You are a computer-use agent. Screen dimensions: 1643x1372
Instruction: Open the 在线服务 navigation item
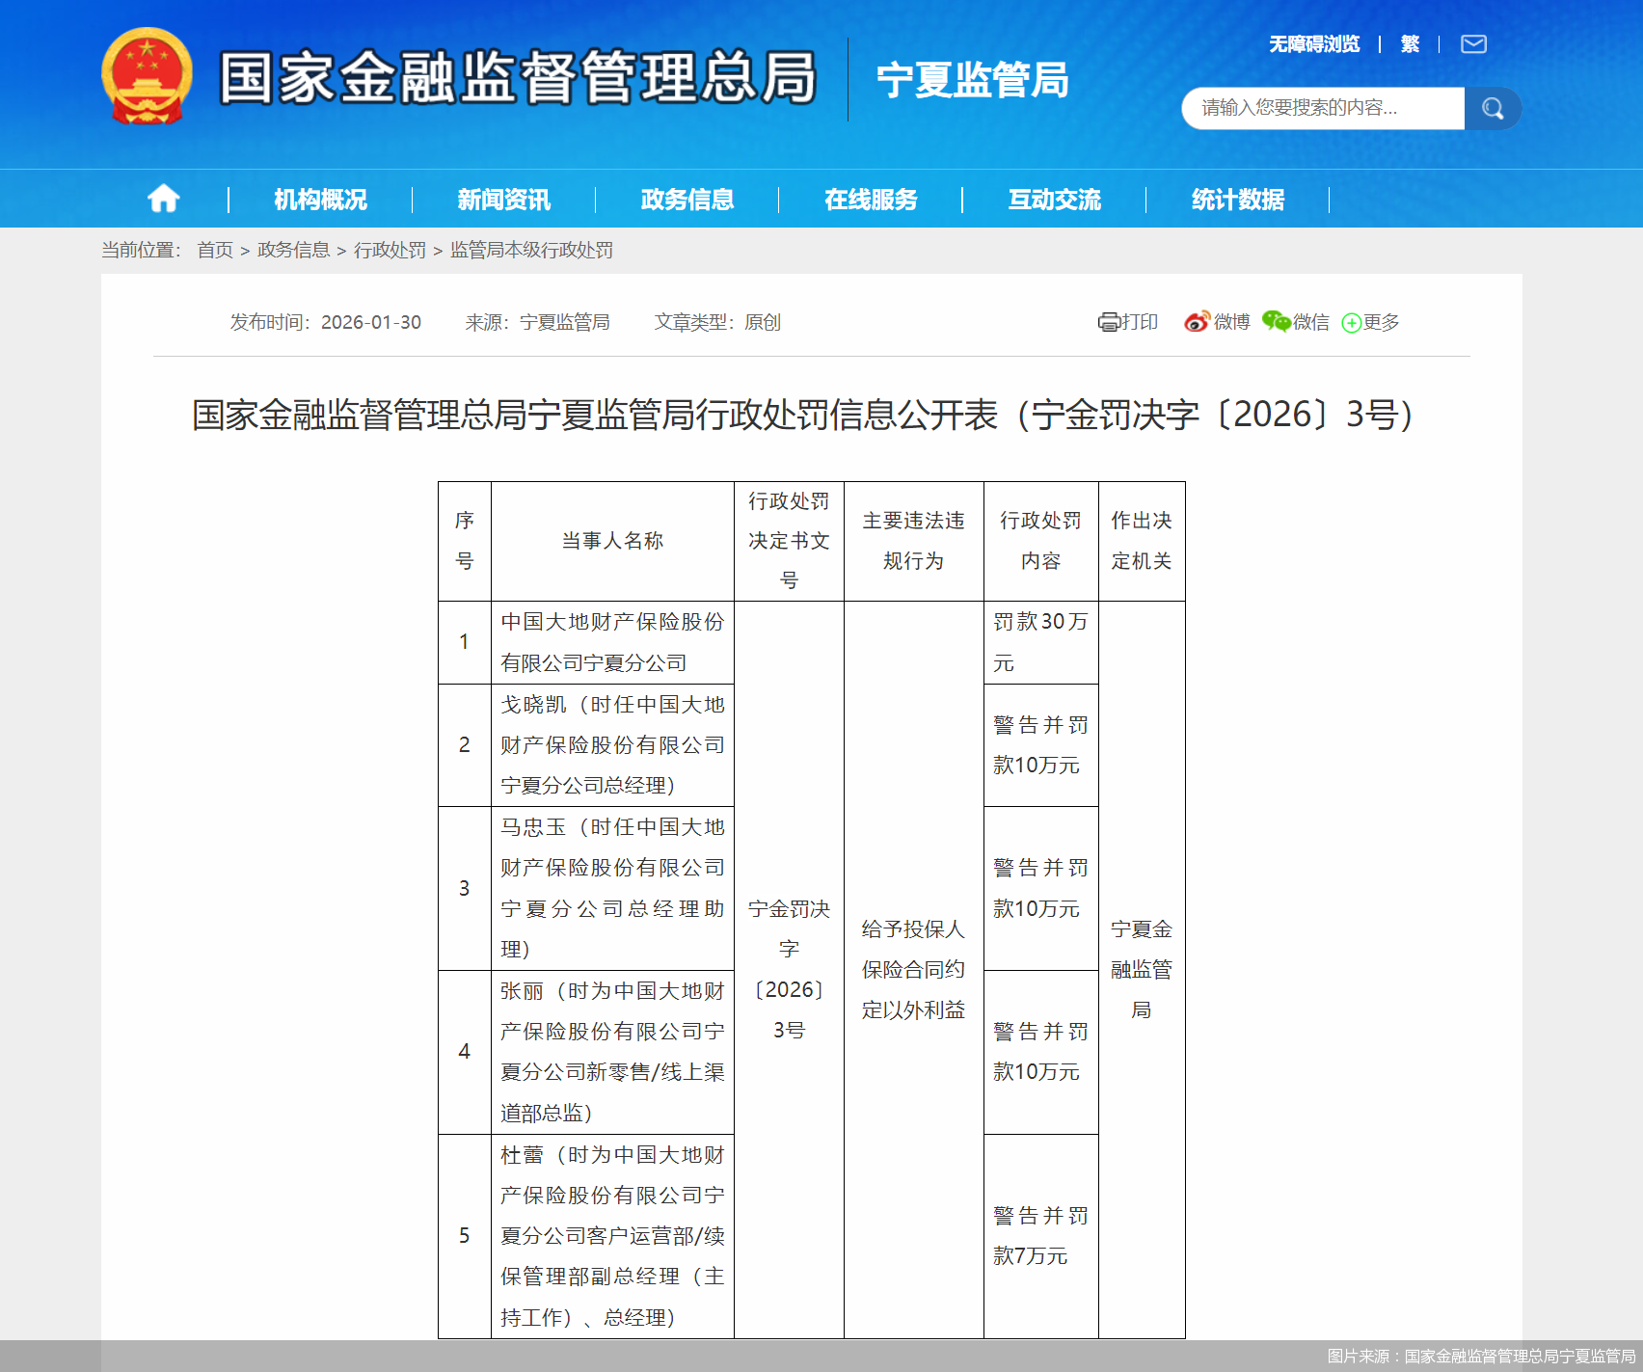point(871,200)
